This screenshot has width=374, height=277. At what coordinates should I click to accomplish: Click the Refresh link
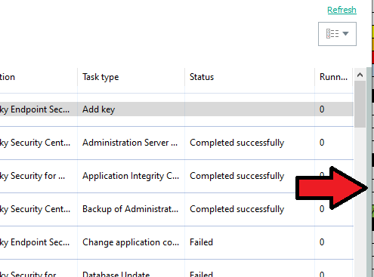[x=342, y=10]
